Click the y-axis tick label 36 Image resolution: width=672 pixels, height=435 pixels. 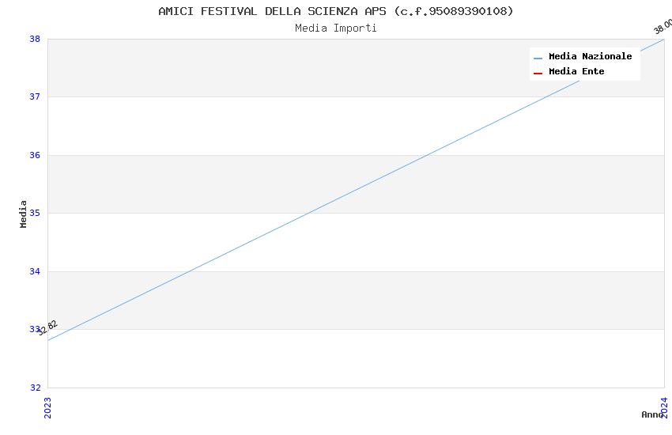(x=35, y=155)
